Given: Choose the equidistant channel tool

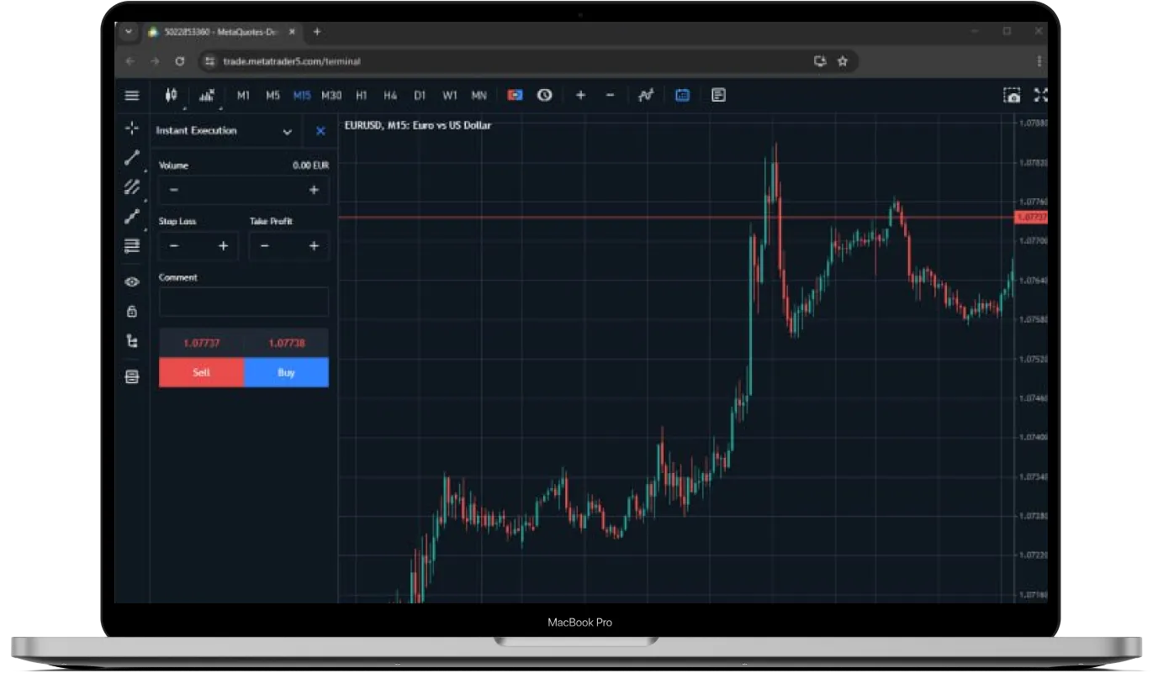Looking at the screenshot, I should (132, 187).
